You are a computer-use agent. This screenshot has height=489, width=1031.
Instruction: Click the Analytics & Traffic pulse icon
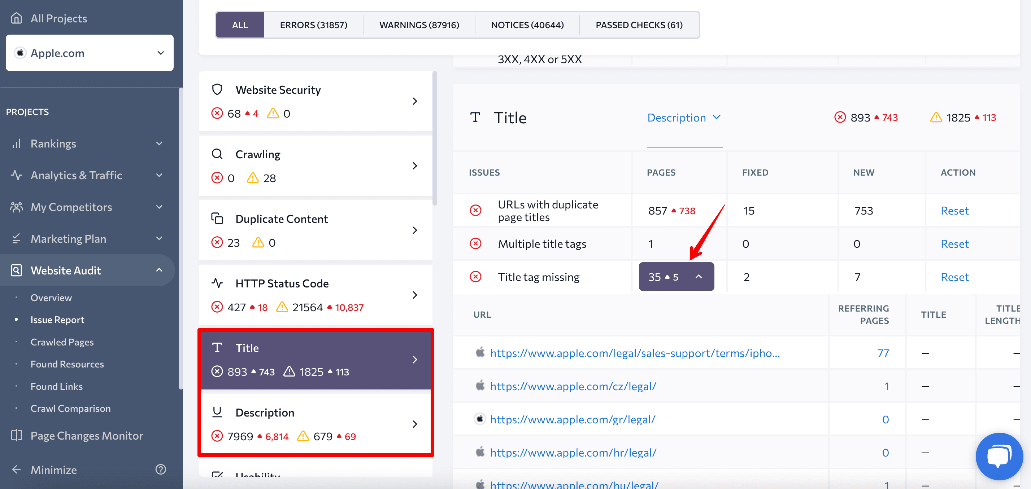[x=16, y=175]
